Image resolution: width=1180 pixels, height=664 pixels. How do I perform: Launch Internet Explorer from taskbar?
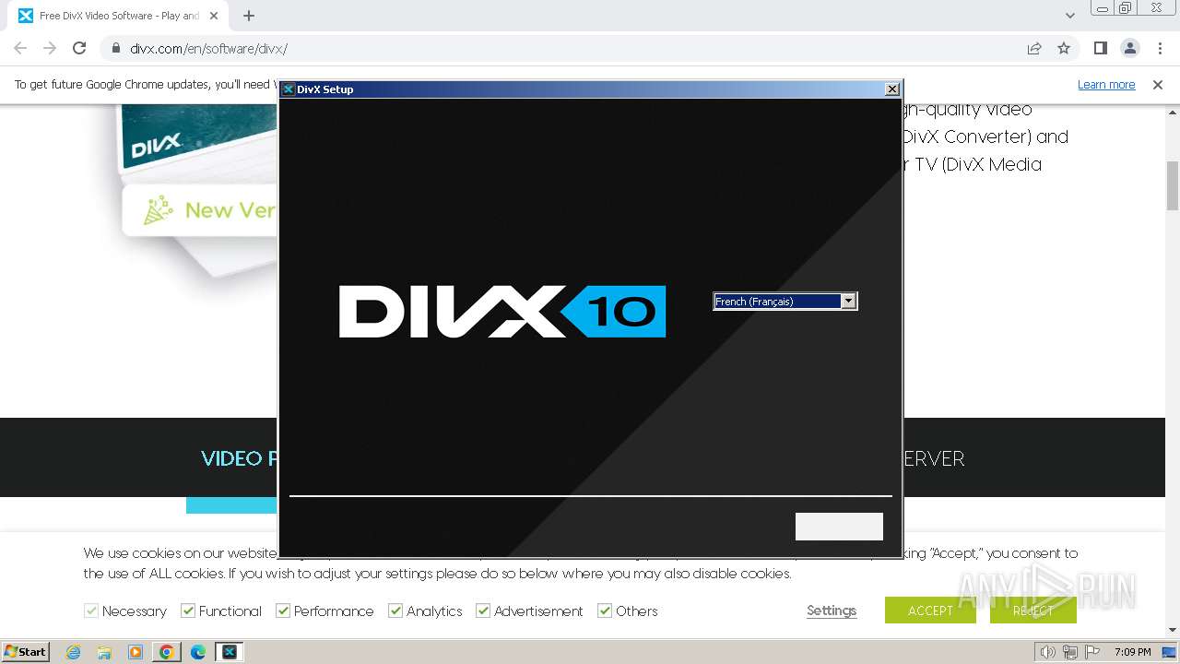tap(74, 652)
